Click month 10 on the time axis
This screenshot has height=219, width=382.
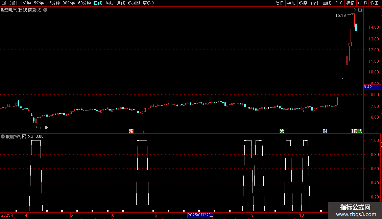(301, 215)
